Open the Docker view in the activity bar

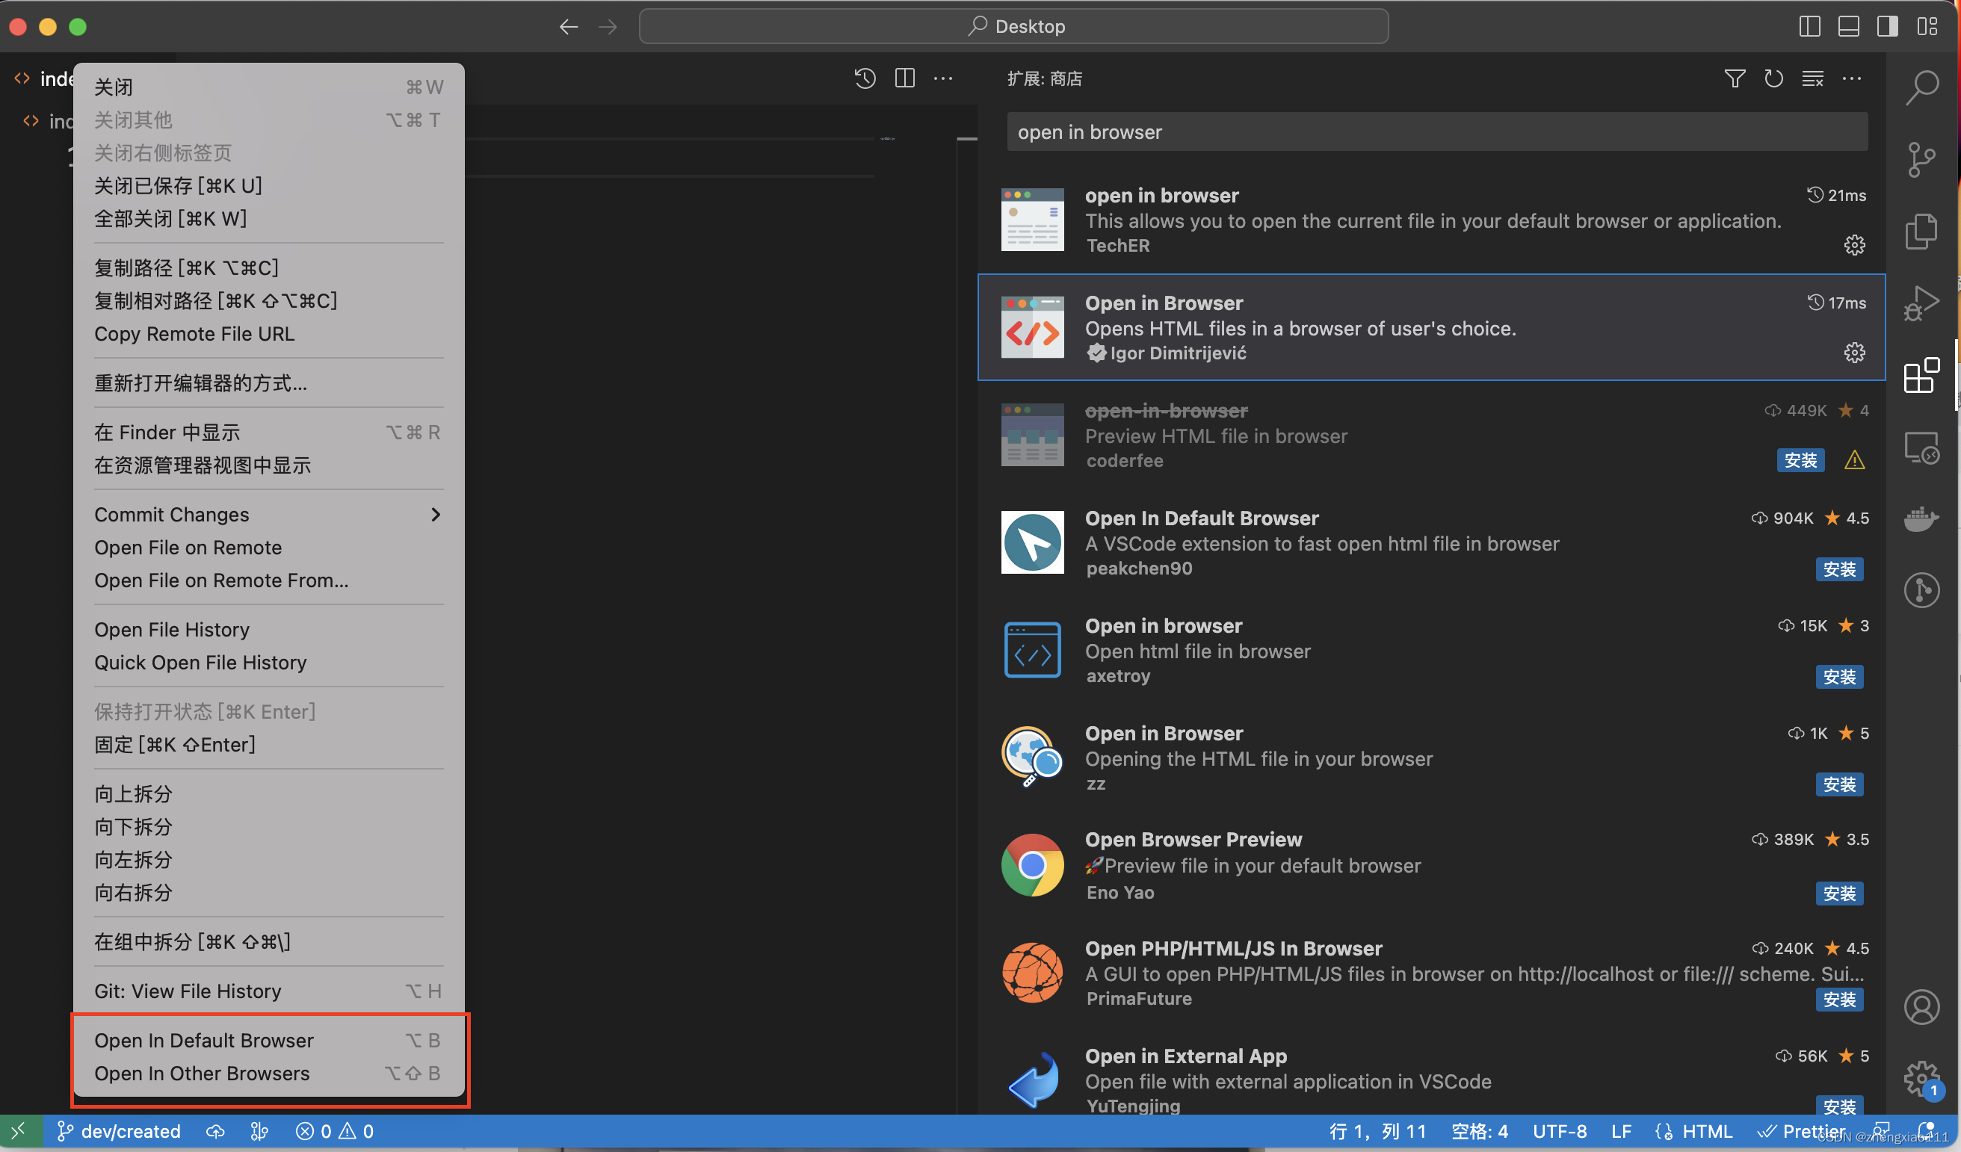click(x=1921, y=518)
